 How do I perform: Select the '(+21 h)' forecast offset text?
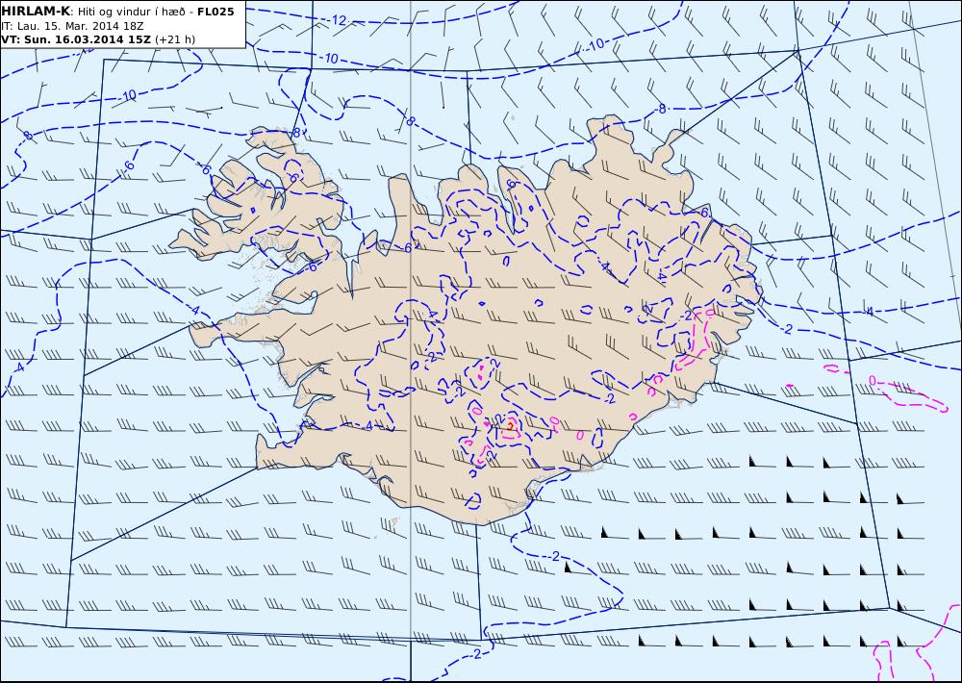click(175, 39)
